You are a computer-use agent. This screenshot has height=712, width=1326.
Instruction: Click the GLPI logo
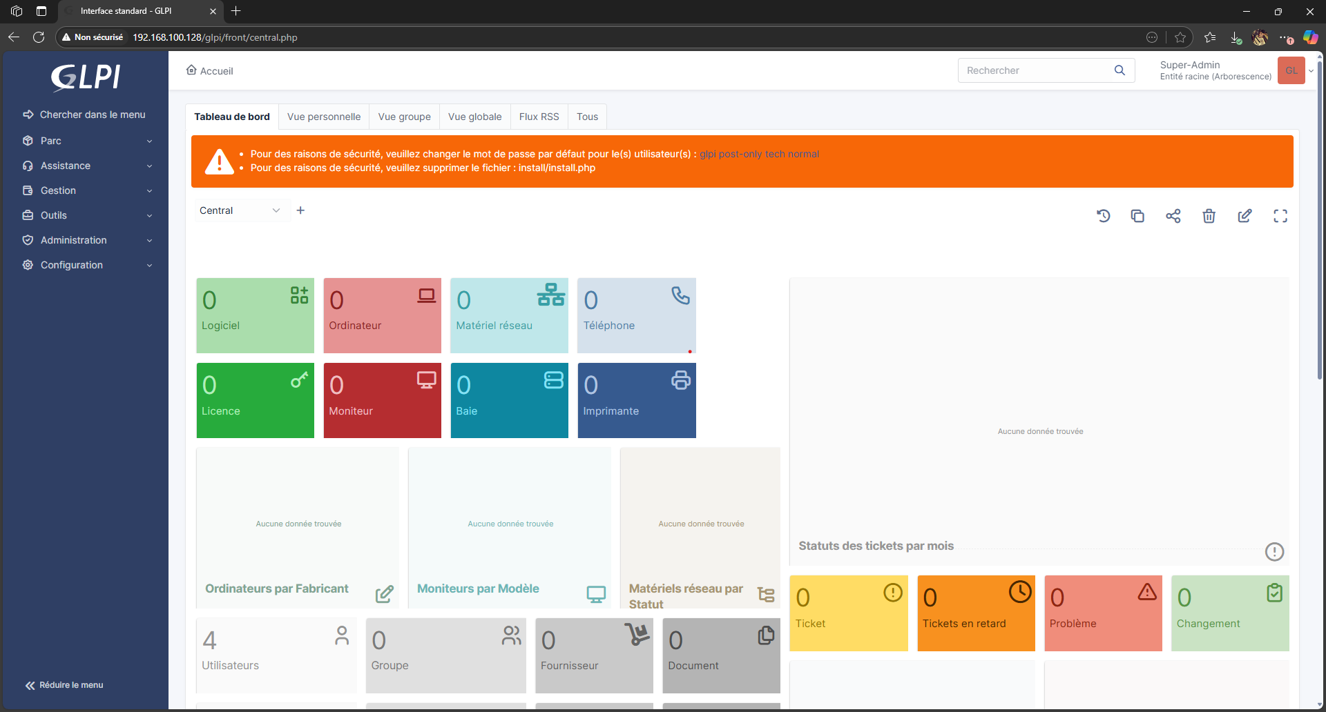pyautogui.click(x=86, y=77)
